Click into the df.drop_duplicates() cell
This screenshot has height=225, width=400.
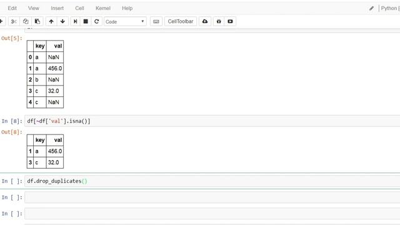pyautogui.click(x=212, y=181)
